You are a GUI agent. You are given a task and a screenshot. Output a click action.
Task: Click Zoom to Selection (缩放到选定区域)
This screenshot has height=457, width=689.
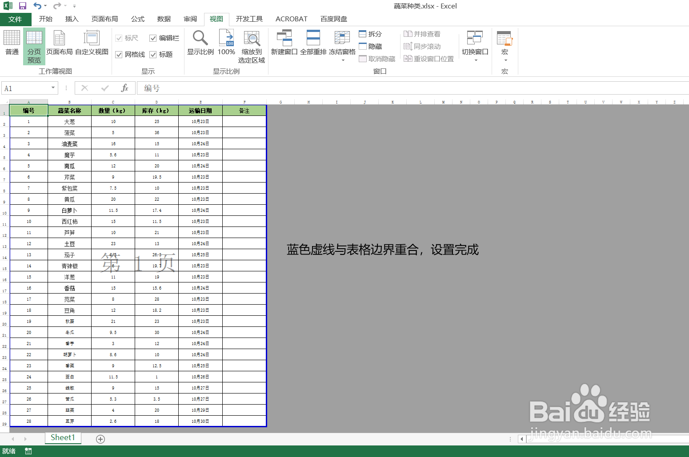[x=252, y=46]
